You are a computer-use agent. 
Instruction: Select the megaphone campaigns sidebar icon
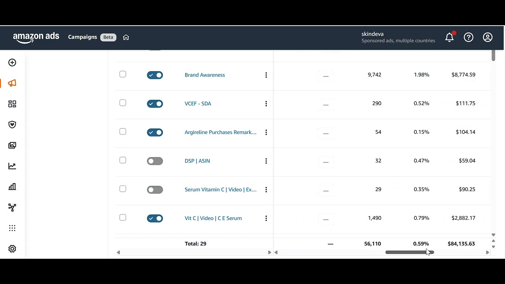coord(12,83)
